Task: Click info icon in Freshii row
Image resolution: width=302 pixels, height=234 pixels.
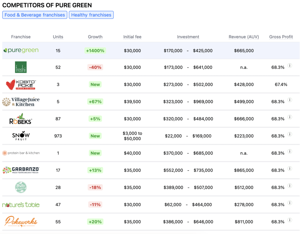Action: [x=290, y=65]
